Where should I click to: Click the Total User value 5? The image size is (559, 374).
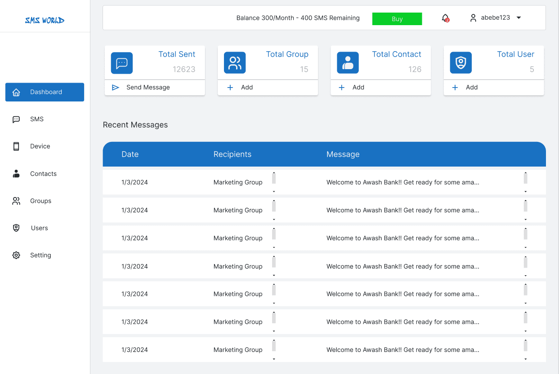pyautogui.click(x=532, y=69)
